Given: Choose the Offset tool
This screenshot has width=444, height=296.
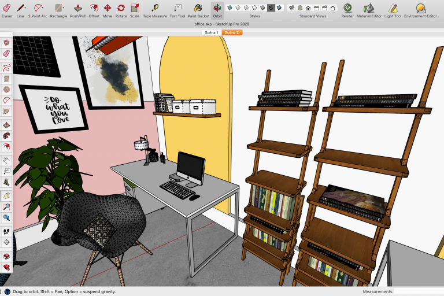Looking at the screenshot, I should 94,8.
